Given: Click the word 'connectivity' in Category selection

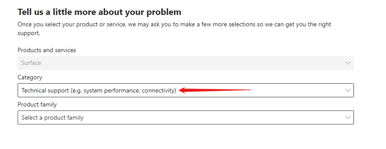Looking at the screenshot, I should pyautogui.click(x=159, y=90).
